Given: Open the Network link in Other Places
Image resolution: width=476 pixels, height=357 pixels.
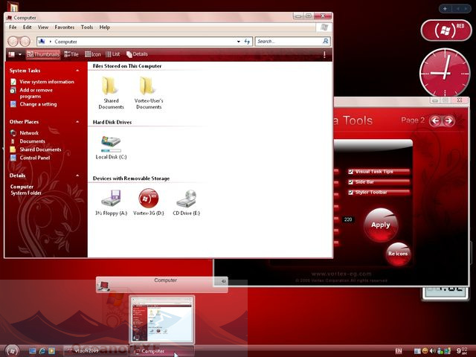Looking at the screenshot, I should coord(29,133).
